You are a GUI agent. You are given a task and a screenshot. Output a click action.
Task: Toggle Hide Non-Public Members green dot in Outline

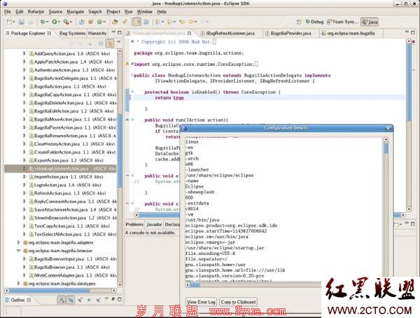(x=89, y=300)
